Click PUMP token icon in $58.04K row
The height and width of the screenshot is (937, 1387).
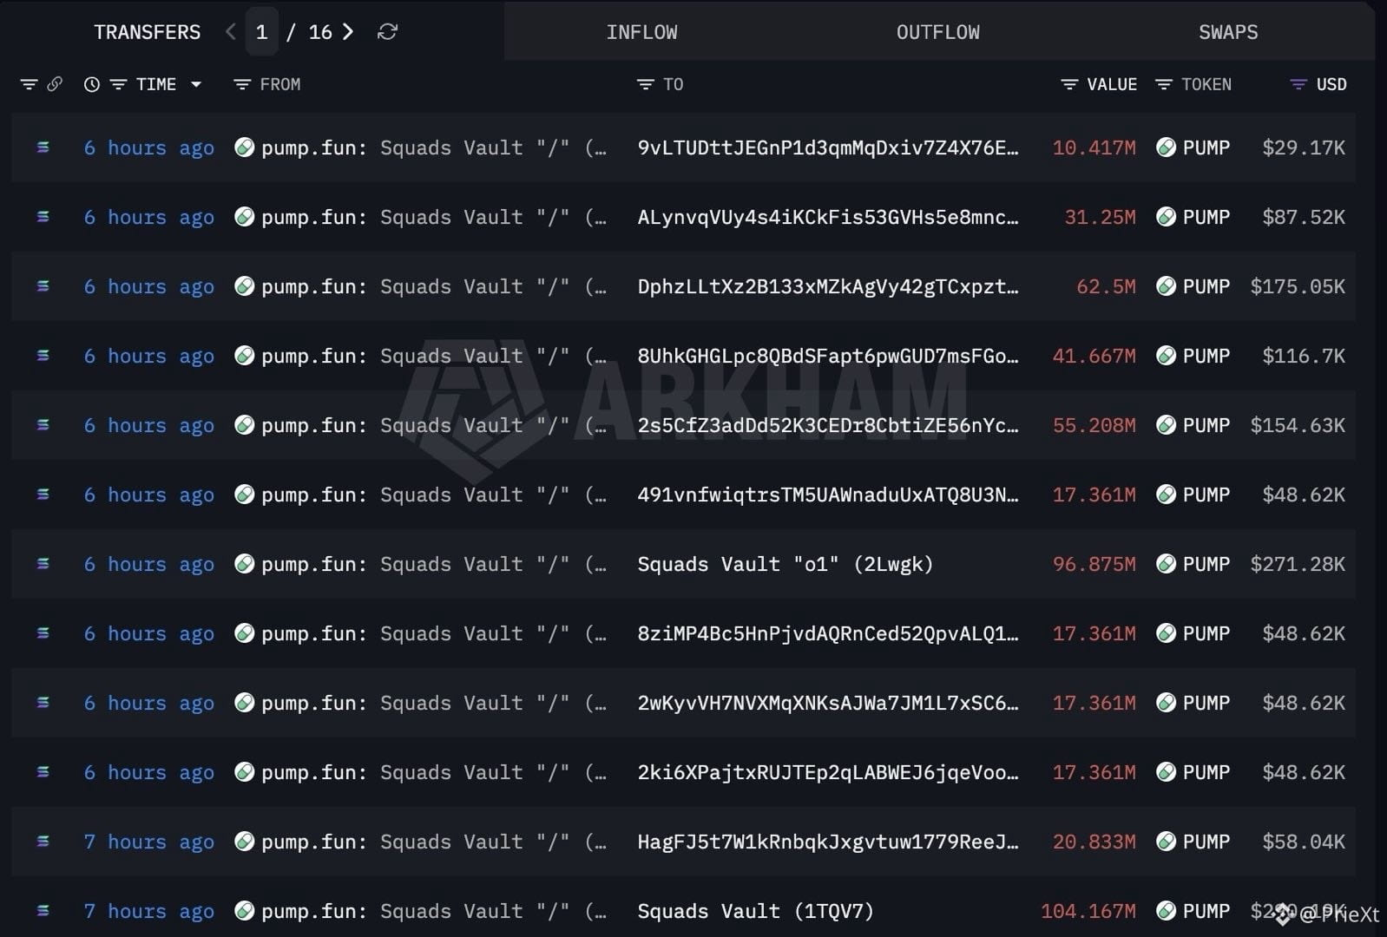coord(1167,842)
